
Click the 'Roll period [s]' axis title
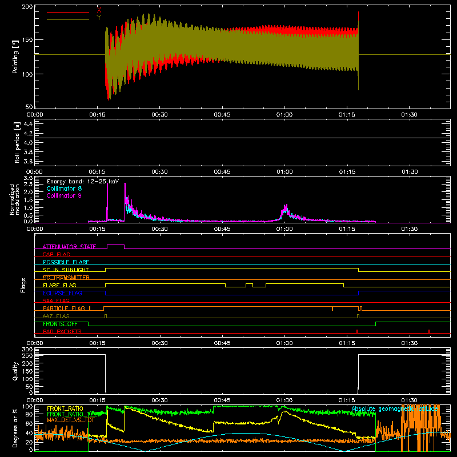17,142
